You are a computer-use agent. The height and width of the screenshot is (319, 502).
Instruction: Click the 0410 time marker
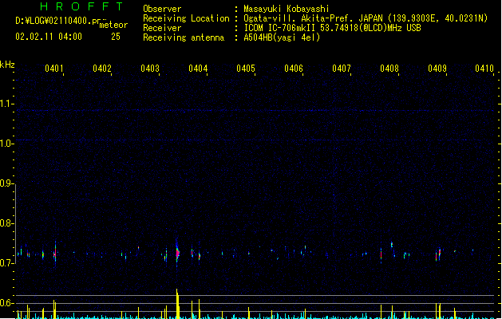pyautogui.click(x=484, y=69)
